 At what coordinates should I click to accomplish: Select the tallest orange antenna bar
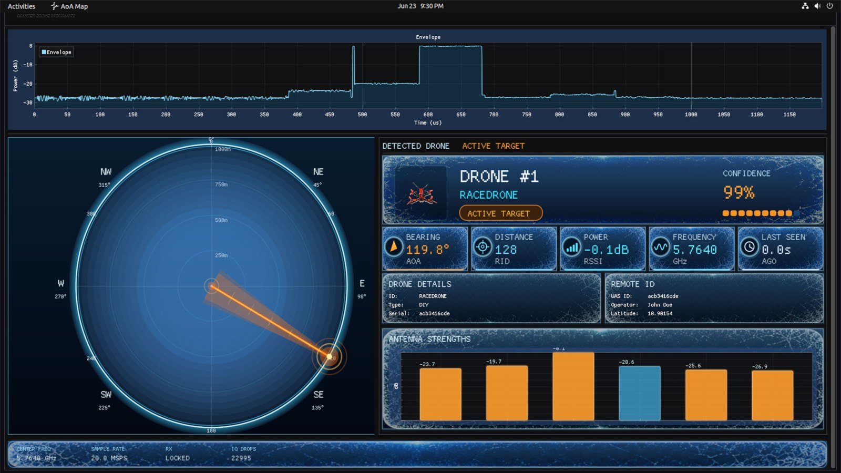click(x=573, y=386)
